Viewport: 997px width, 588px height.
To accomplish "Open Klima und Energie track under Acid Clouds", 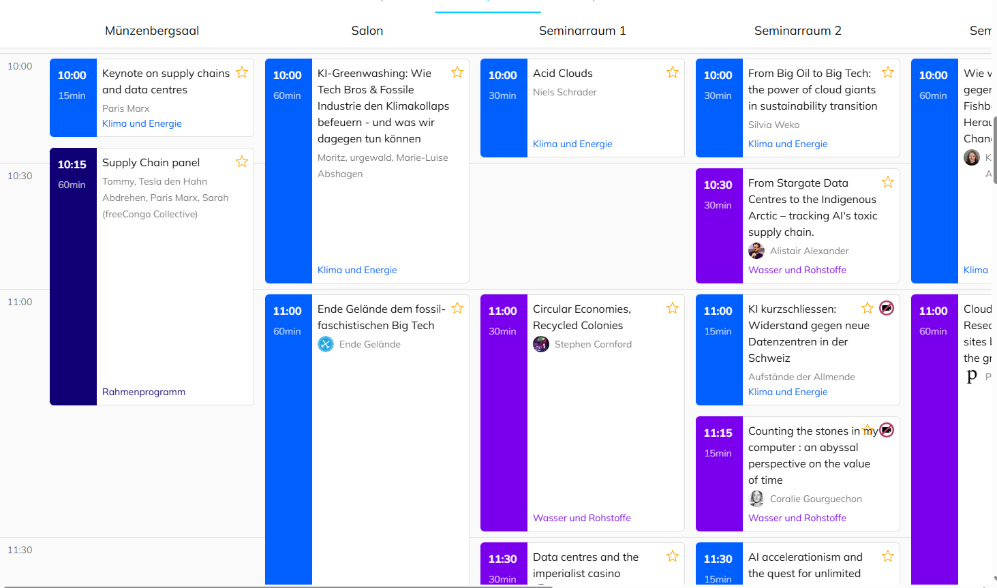I will click(x=572, y=144).
